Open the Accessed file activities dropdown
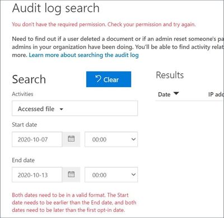The width and height of the screenshot is (224, 218). (74, 108)
